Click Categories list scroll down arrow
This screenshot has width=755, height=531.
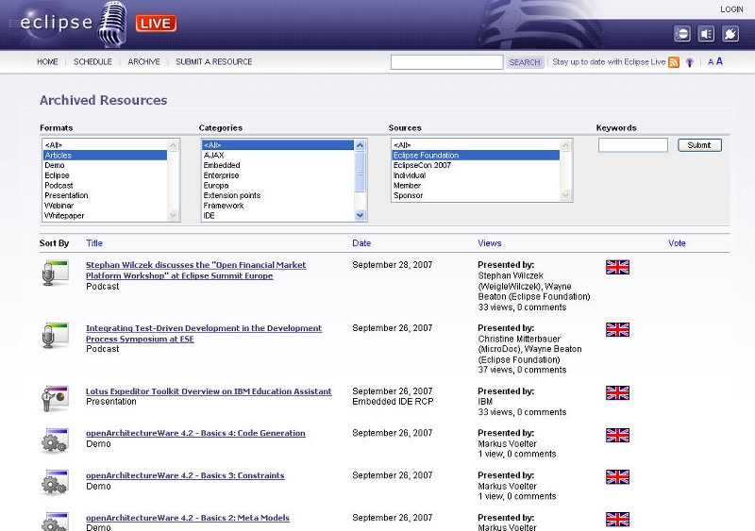(x=360, y=215)
